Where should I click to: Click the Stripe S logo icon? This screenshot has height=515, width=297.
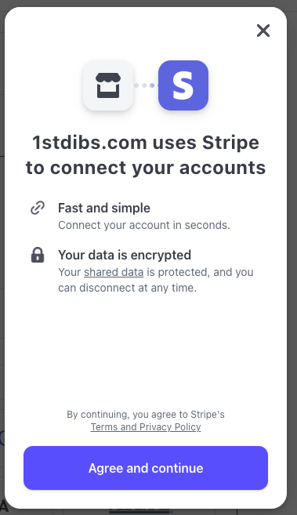pyautogui.click(x=183, y=85)
